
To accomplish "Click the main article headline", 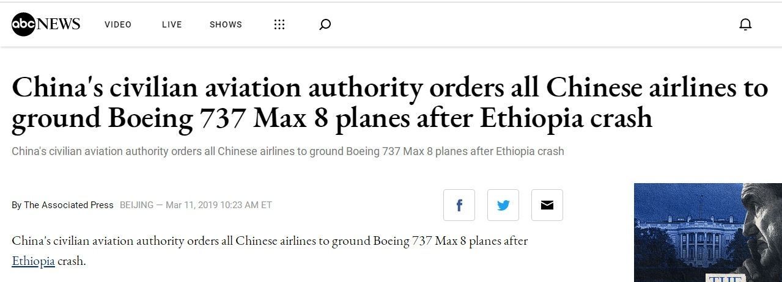I will [x=389, y=103].
